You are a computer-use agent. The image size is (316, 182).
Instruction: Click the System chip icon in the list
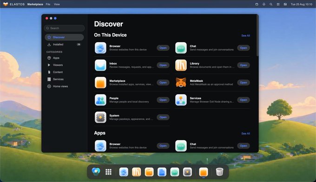click(100, 117)
